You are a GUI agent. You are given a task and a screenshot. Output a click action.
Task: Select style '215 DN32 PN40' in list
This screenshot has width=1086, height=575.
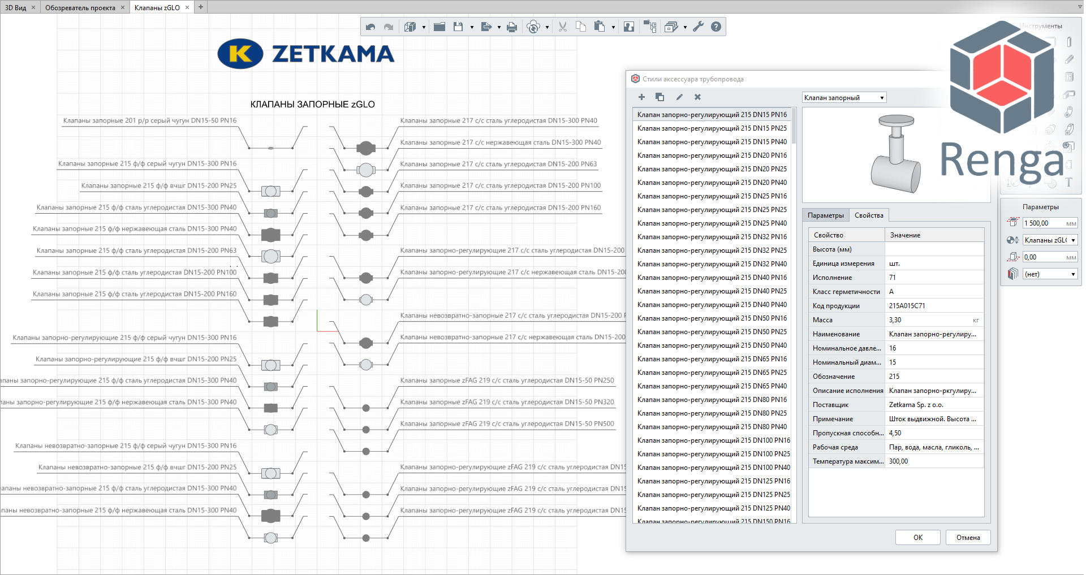pos(712,264)
